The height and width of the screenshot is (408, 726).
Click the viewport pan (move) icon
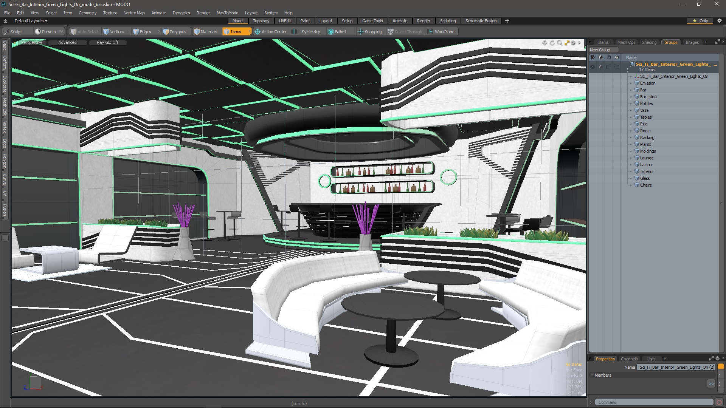[x=544, y=43]
